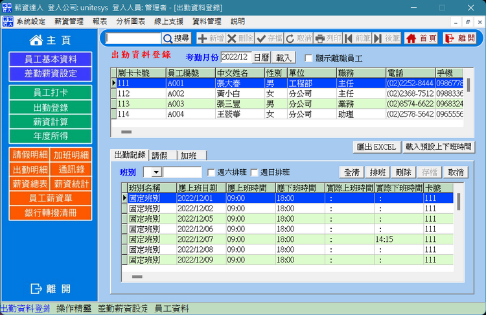Click 載入預設上下班時間 button
The height and width of the screenshot is (315, 486).
click(439, 146)
